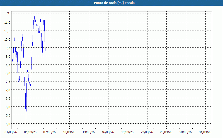Click the 28/03/26 date label
223x139 pixels.
tap(186, 132)
